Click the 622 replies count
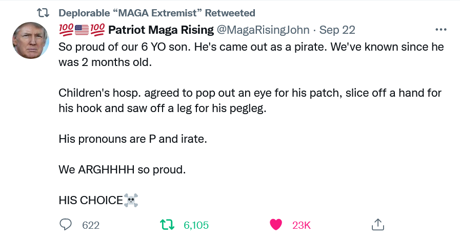The image size is (460, 241). [x=91, y=225]
